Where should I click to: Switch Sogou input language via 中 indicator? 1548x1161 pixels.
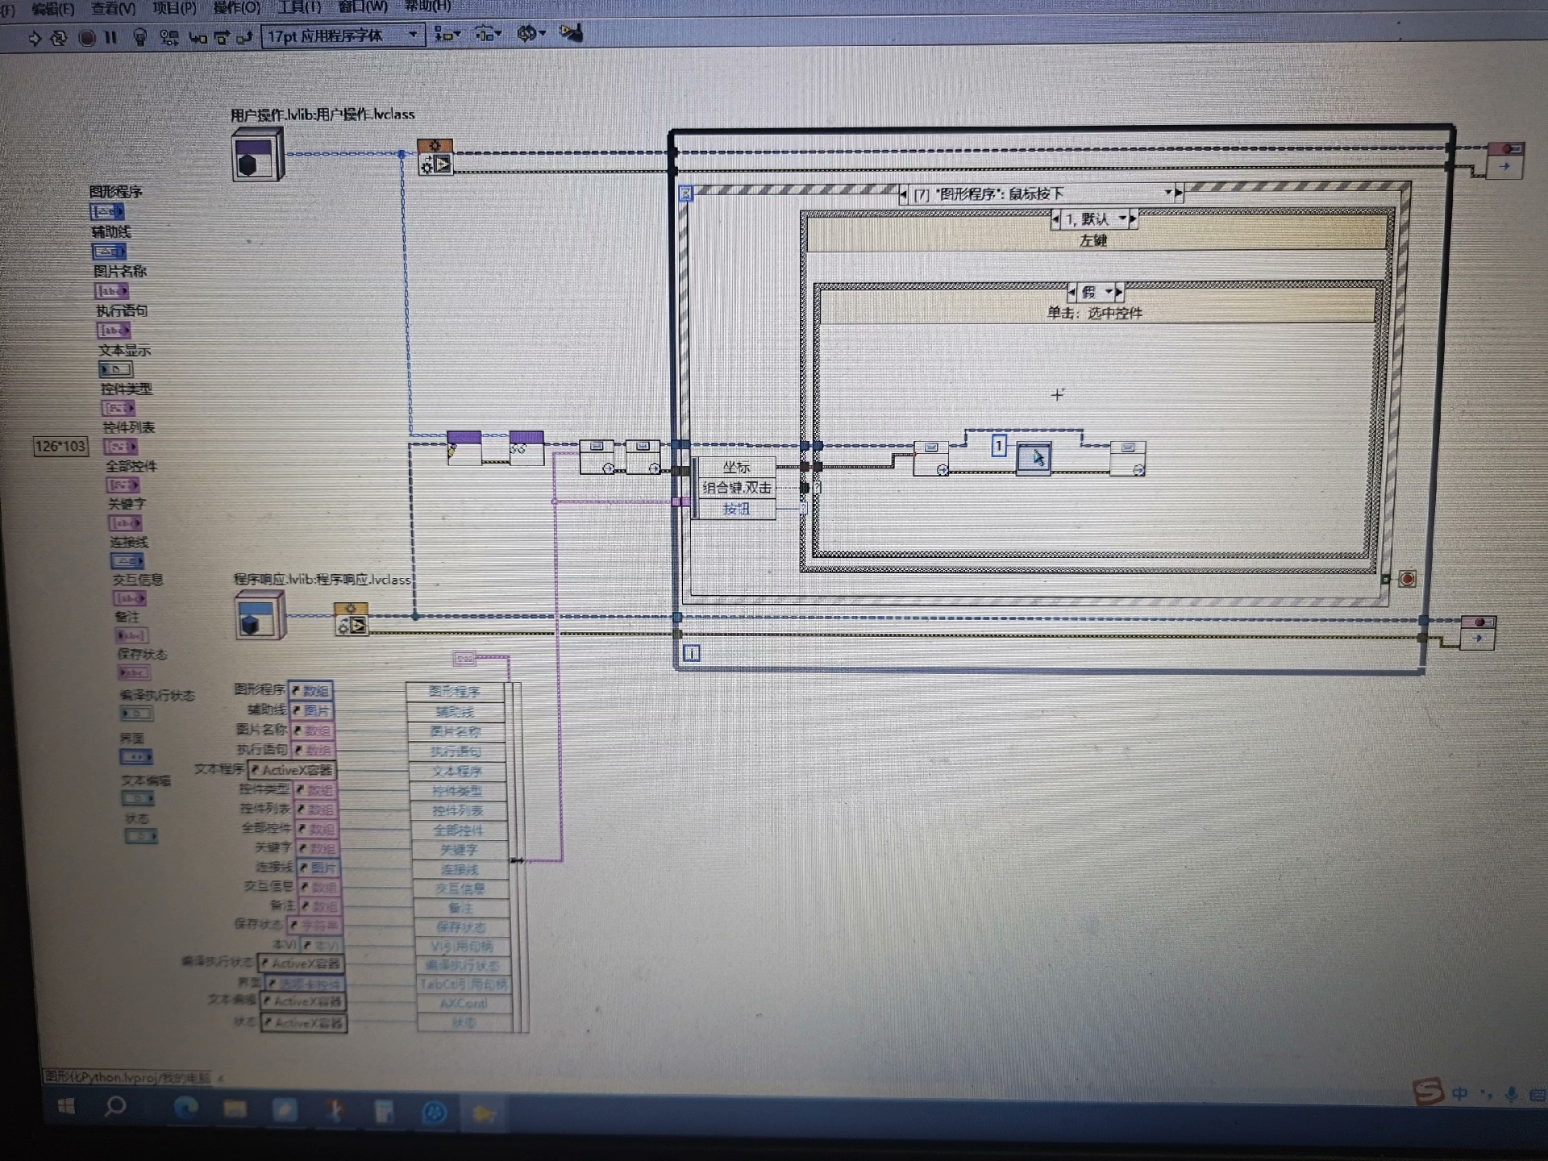pos(1459,1093)
